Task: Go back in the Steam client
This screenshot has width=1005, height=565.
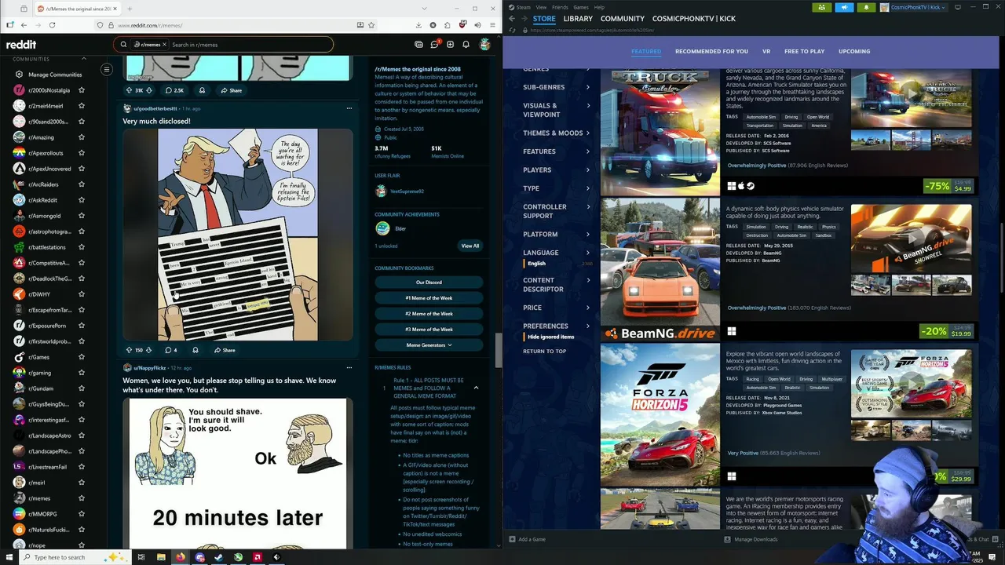Action: pos(512,18)
